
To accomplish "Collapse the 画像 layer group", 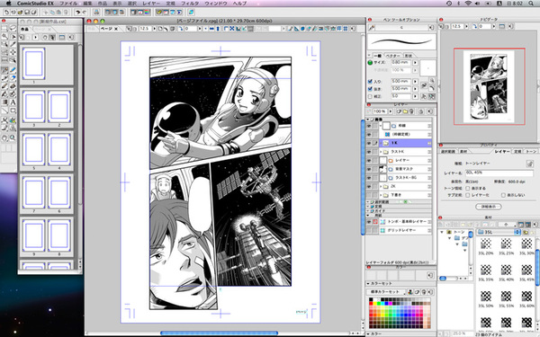I will [x=368, y=120].
